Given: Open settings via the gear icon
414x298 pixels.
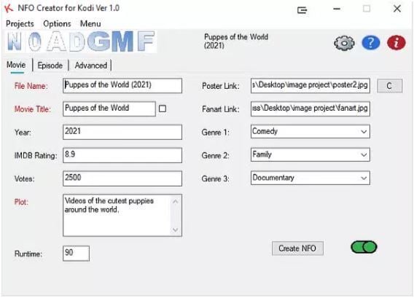Looking at the screenshot, I should pyautogui.click(x=344, y=43).
